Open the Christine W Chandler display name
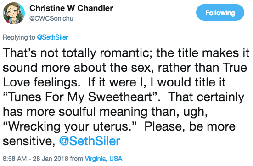Screen dimensions: 253x166 (x=71, y=8)
